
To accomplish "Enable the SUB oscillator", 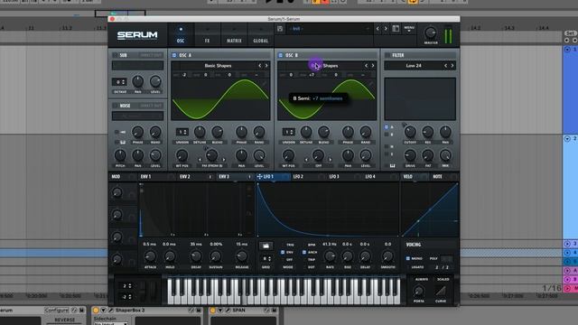I will [116, 55].
